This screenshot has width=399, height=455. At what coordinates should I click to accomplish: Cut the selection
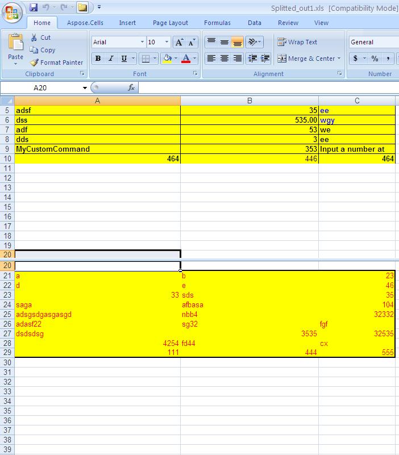tap(40, 37)
